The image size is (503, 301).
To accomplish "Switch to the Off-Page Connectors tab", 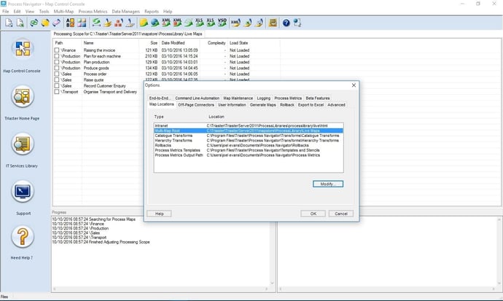I will [195, 105].
